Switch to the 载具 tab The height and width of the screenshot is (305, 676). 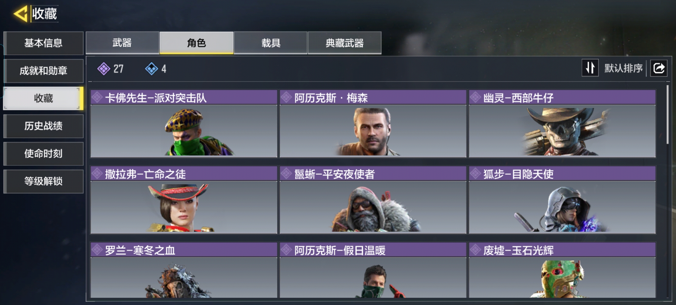[x=271, y=43]
